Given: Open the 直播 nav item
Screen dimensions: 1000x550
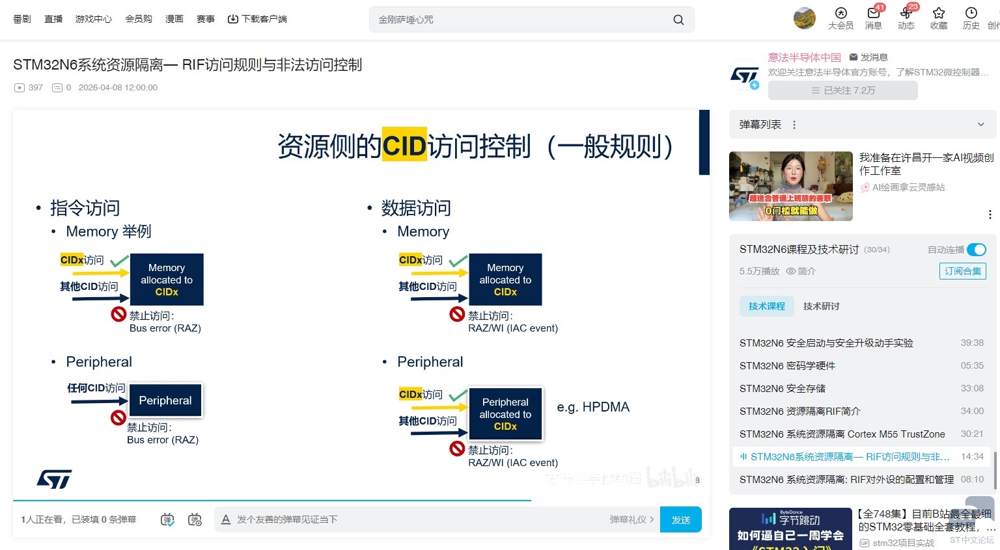Looking at the screenshot, I should [53, 19].
